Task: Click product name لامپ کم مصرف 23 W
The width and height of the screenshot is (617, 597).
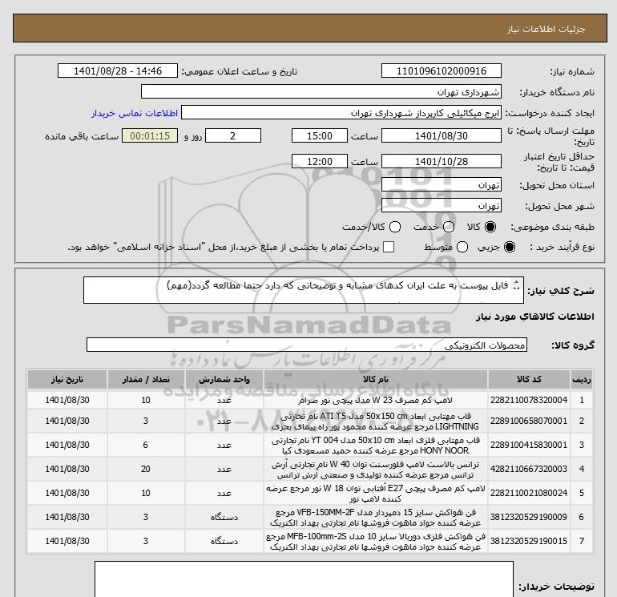Action: [x=376, y=400]
